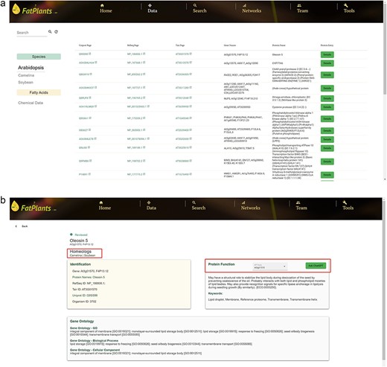Open the Home menu in panel b
The image size is (387, 367).
(105, 205)
